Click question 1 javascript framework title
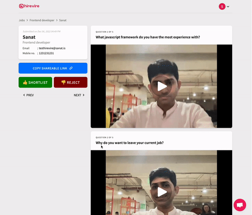This screenshot has width=252, height=215. [147, 37]
